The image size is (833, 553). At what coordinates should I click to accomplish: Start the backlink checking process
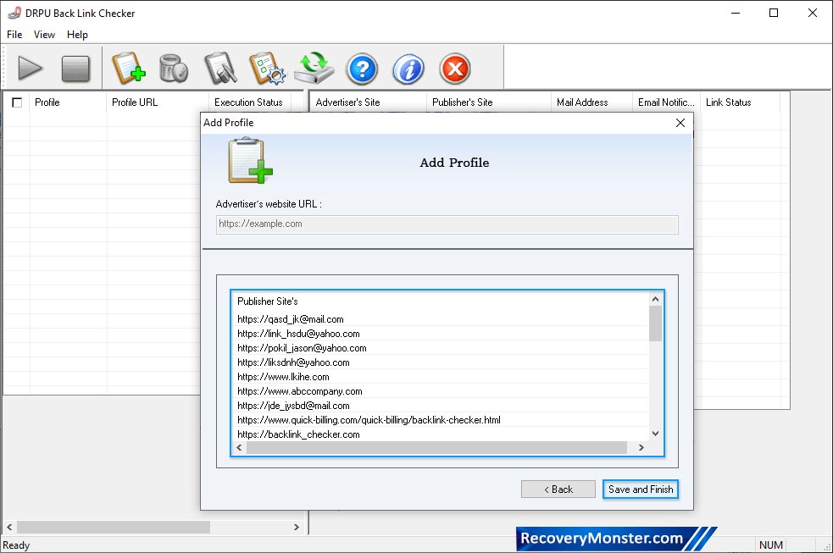tap(31, 69)
